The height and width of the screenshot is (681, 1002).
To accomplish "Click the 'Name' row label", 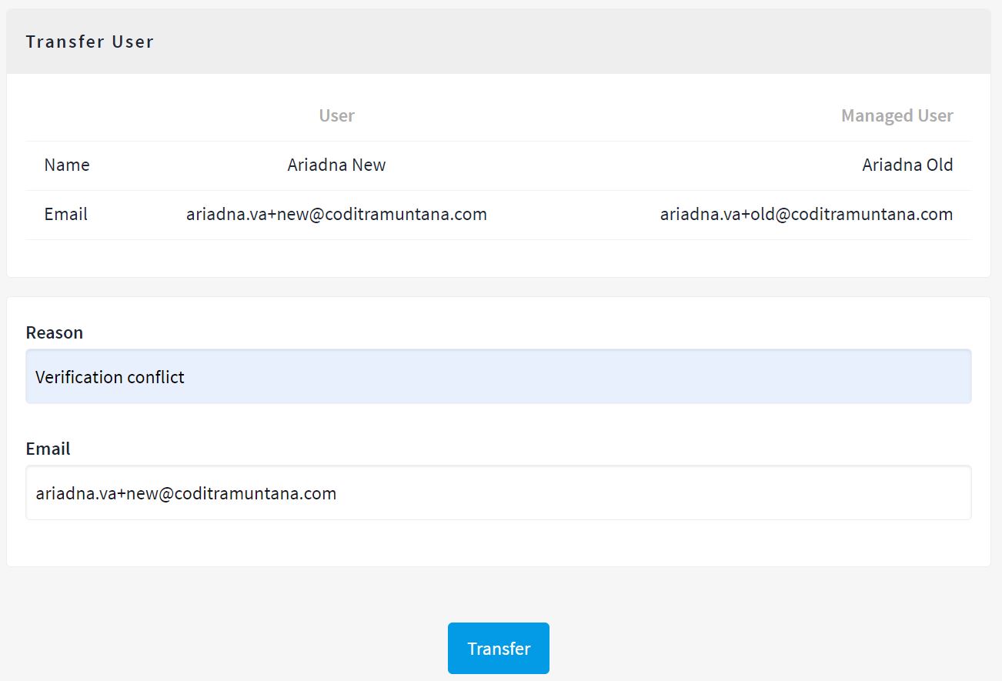I will tap(67, 165).
